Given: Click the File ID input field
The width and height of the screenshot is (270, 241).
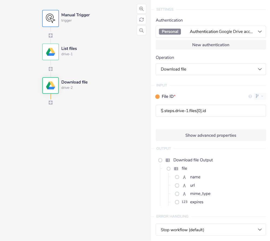Looking at the screenshot, I should coord(211,111).
